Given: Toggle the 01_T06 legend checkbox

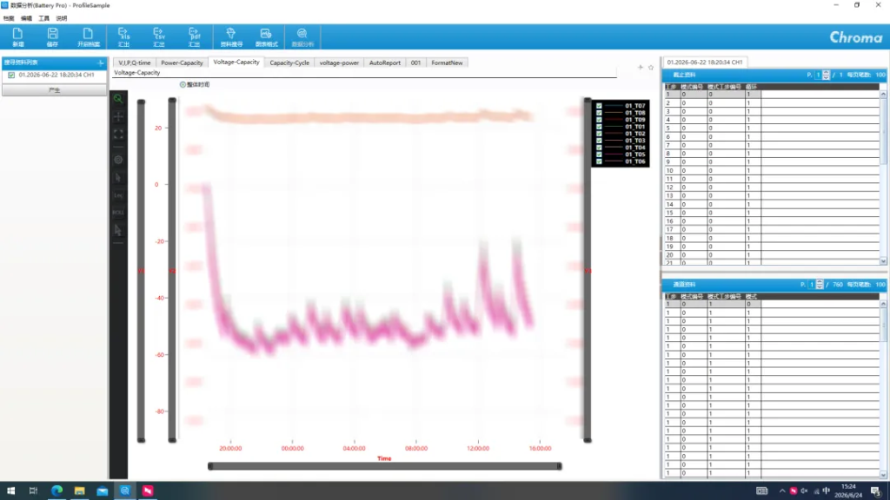Looking at the screenshot, I should tap(599, 161).
